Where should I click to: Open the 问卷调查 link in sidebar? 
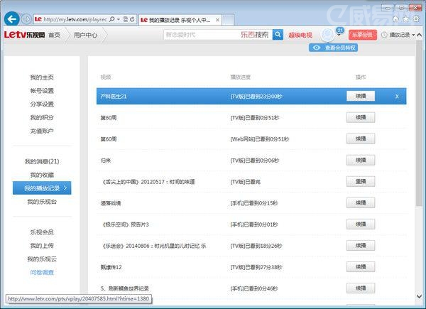pos(41,272)
